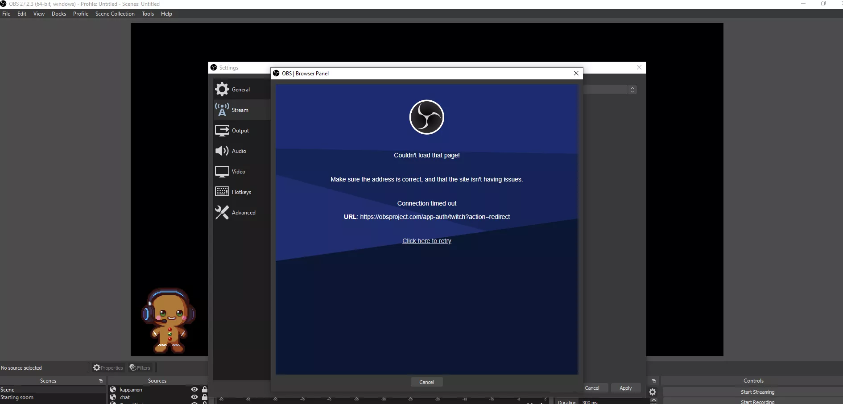Click the 'Click here to retry' link
The height and width of the screenshot is (404, 843).
426,241
